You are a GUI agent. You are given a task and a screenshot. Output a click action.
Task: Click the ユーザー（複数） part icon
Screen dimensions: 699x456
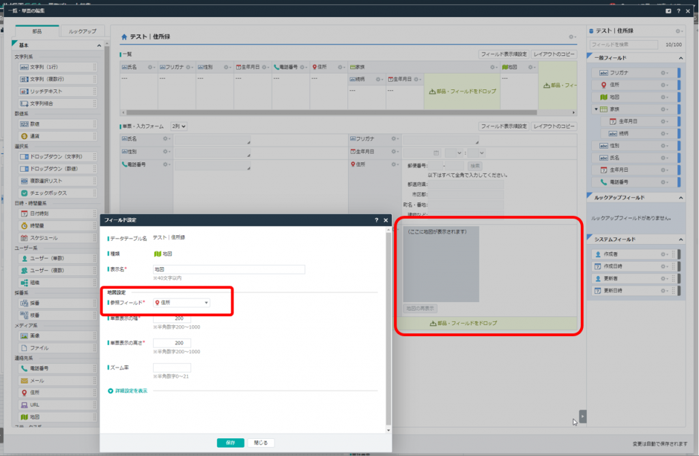24,271
